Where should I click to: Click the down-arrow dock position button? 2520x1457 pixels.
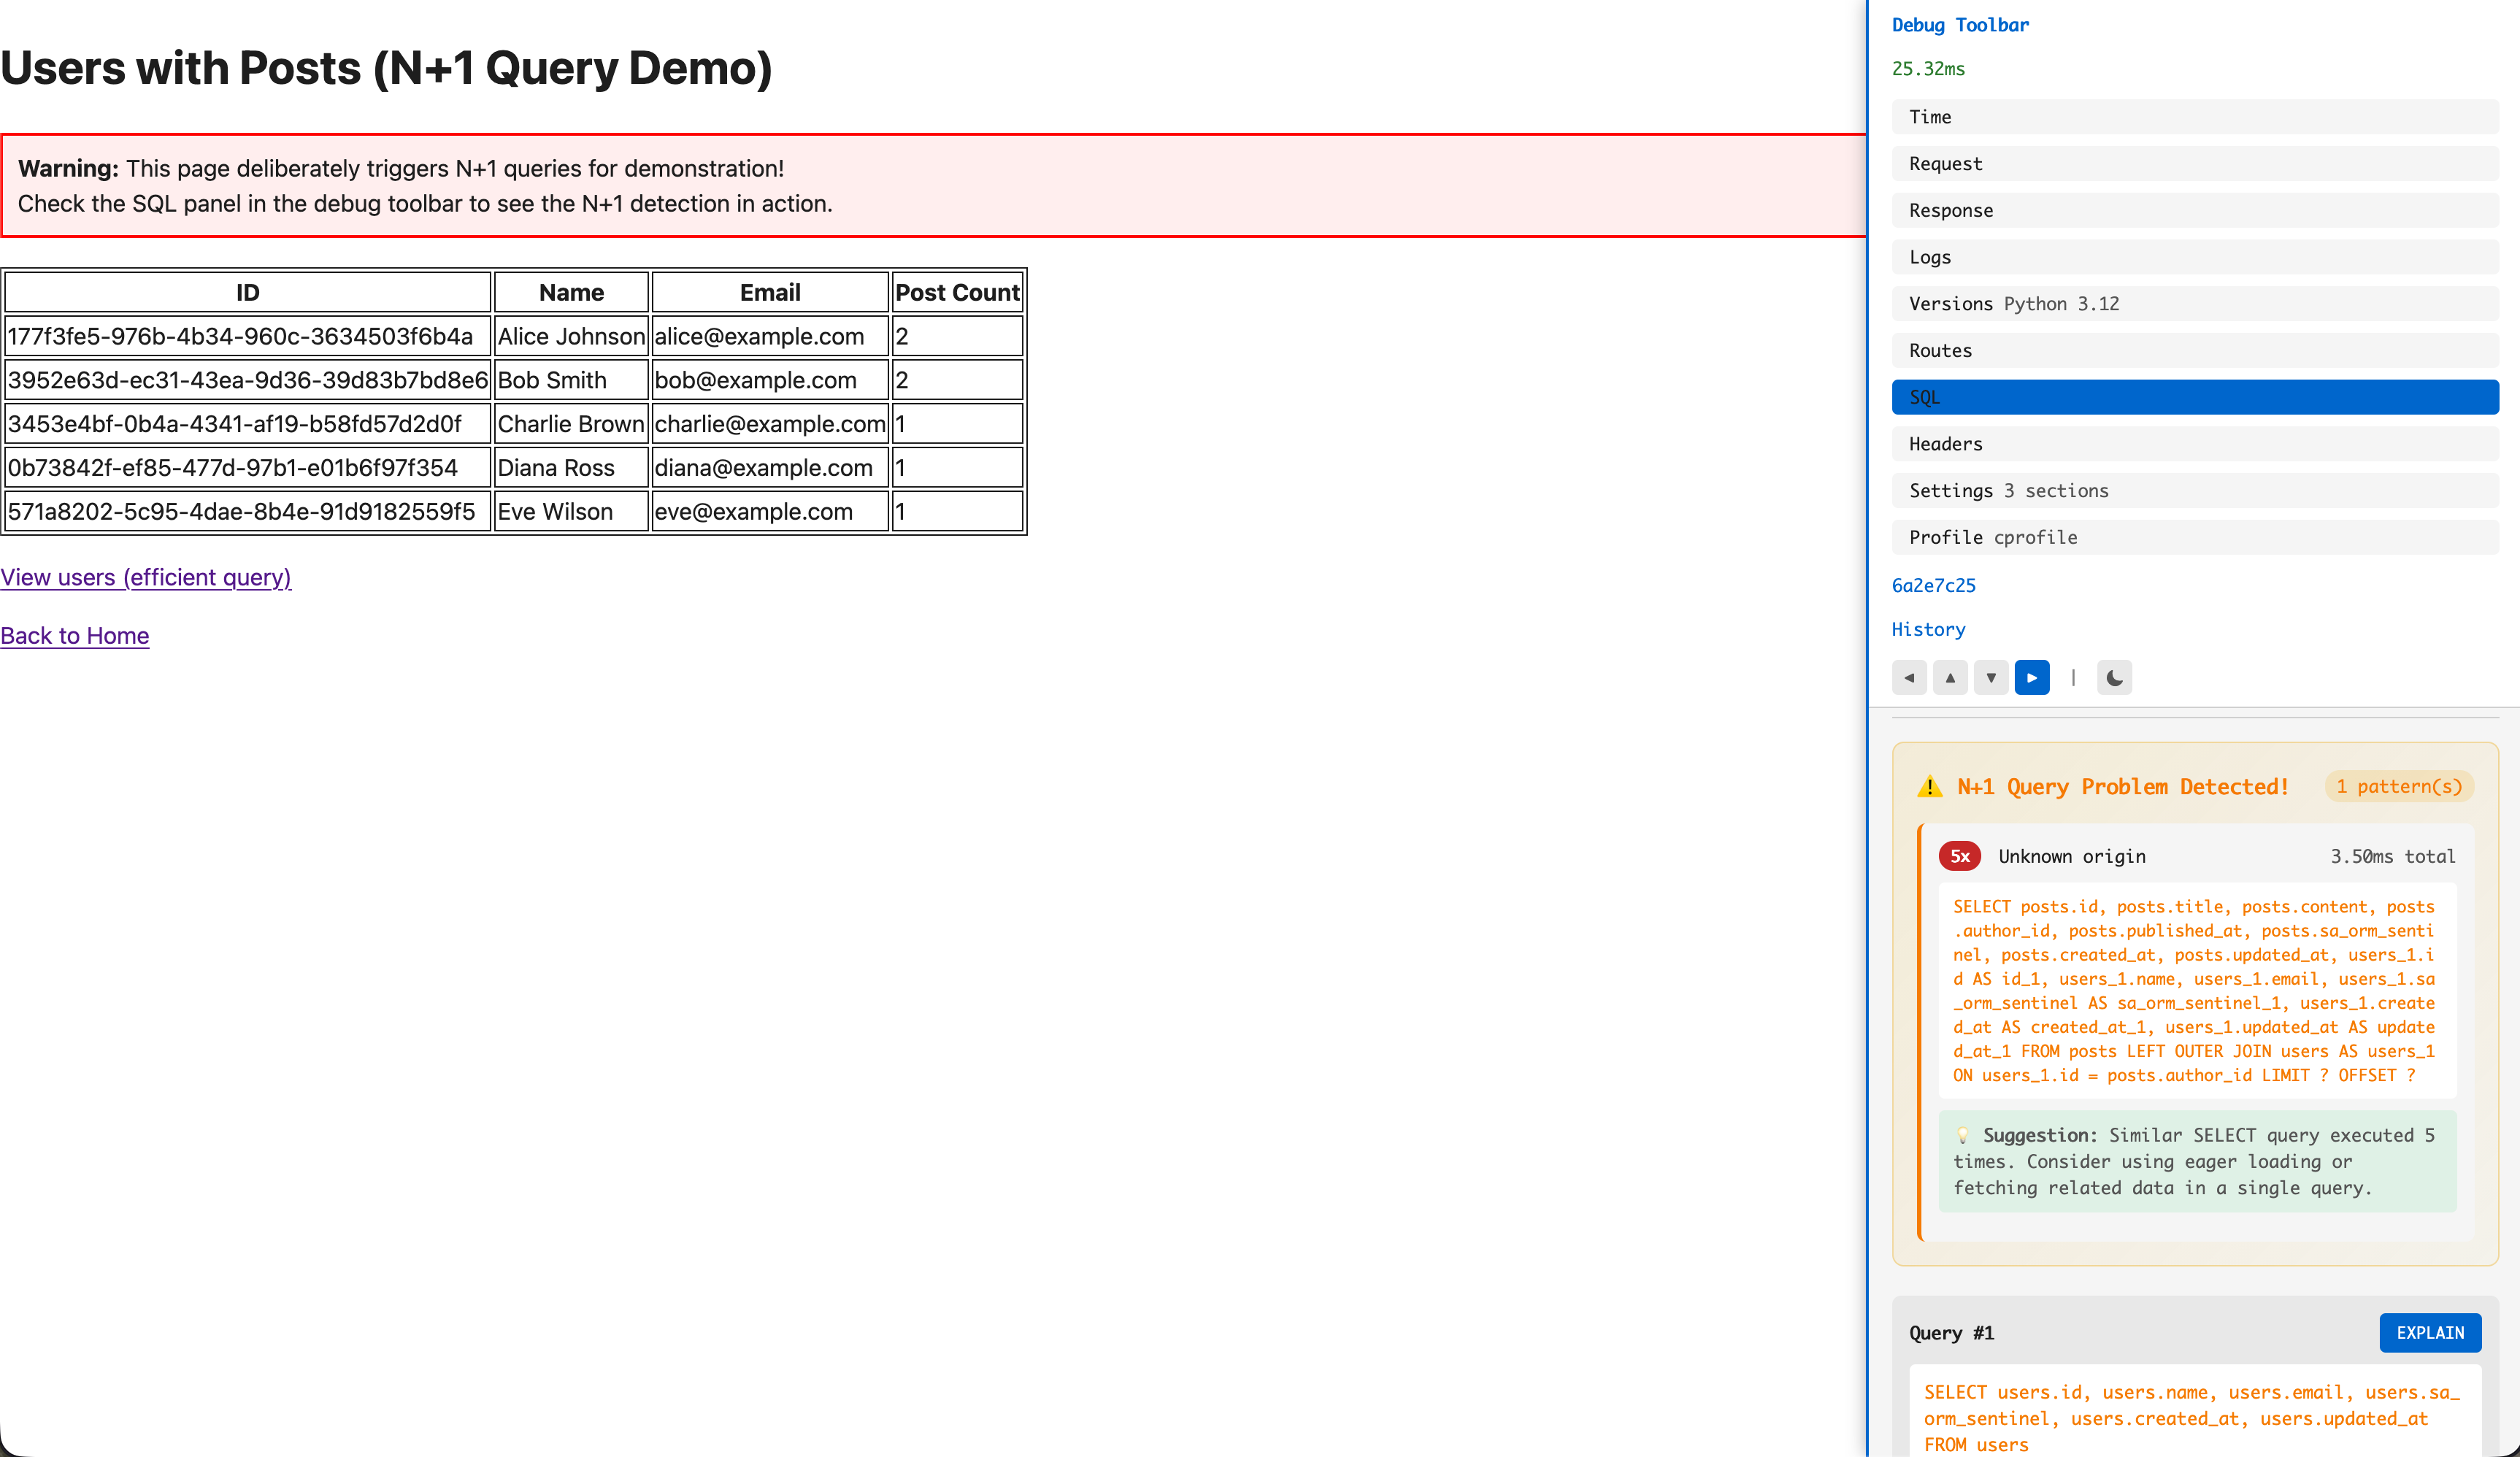(1991, 677)
